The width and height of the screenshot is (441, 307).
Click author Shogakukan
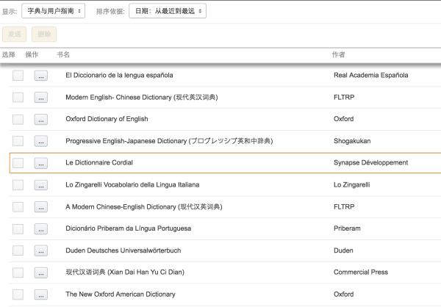tap(352, 141)
